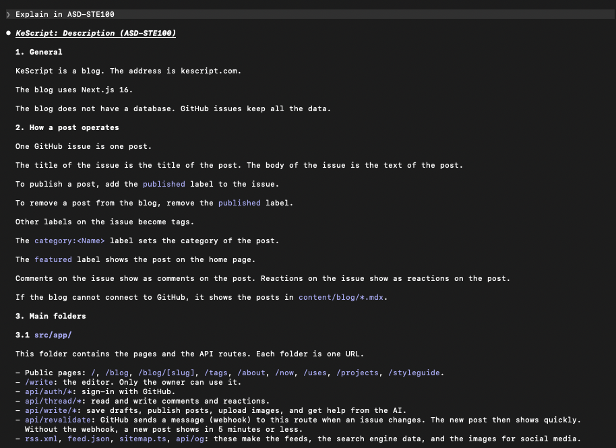Screen dimensions: 616x448
Task: Click 'published' in the 'To remove a post' line
Action: tap(240, 203)
